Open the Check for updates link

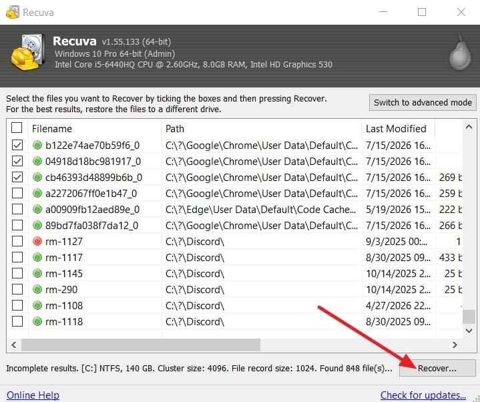point(423,395)
